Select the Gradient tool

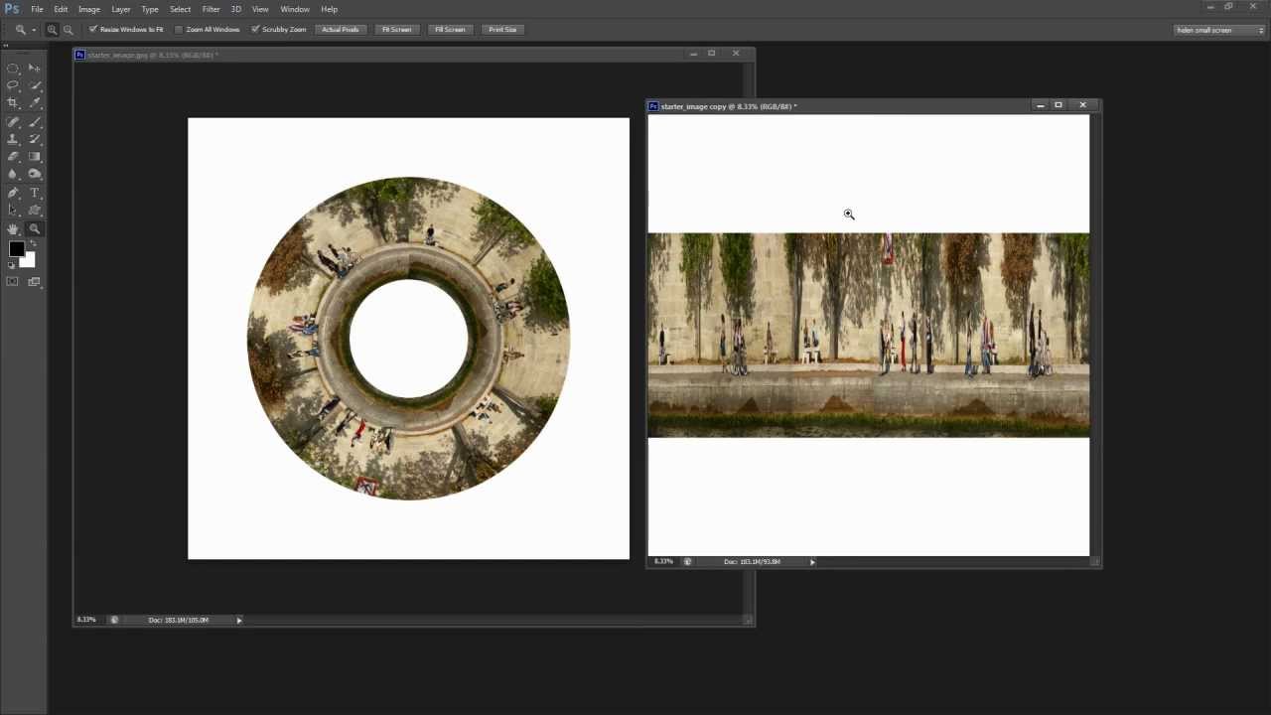[x=35, y=157]
